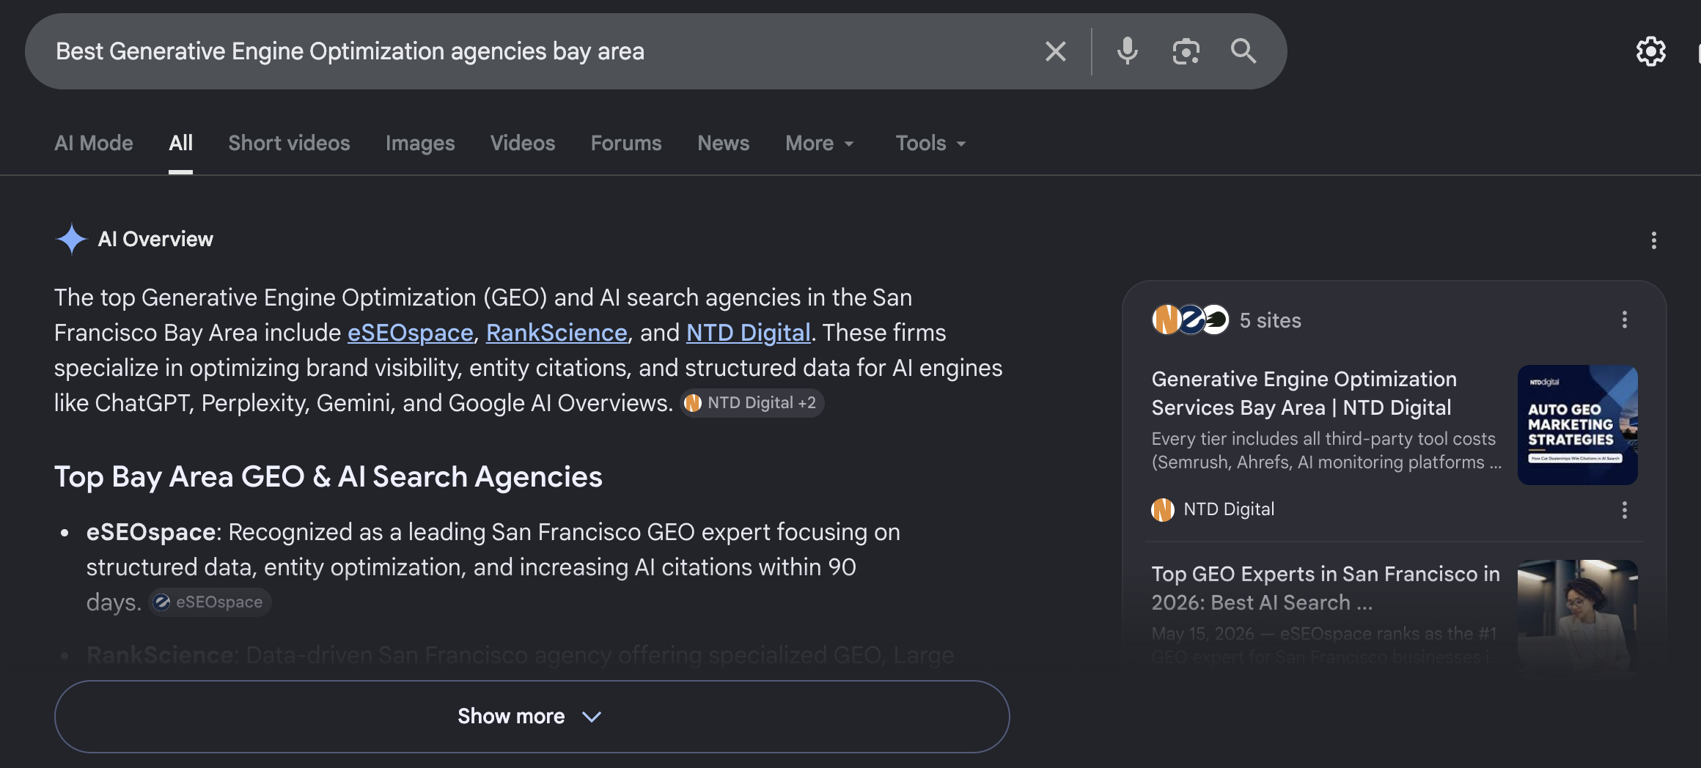Click the Top Bay Area GEO & AI Search Agencies heading
This screenshot has width=1701, height=768.
[328, 477]
